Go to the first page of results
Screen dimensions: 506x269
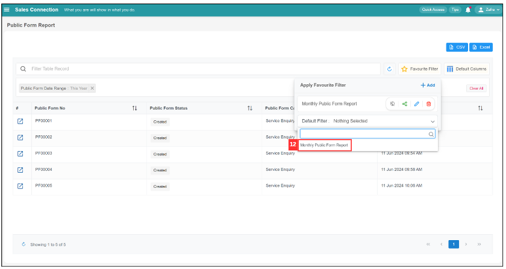tap(428, 244)
